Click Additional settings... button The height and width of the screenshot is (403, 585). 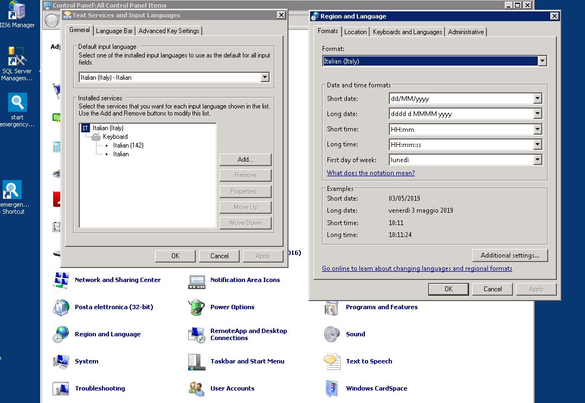pyautogui.click(x=510, y=255)
